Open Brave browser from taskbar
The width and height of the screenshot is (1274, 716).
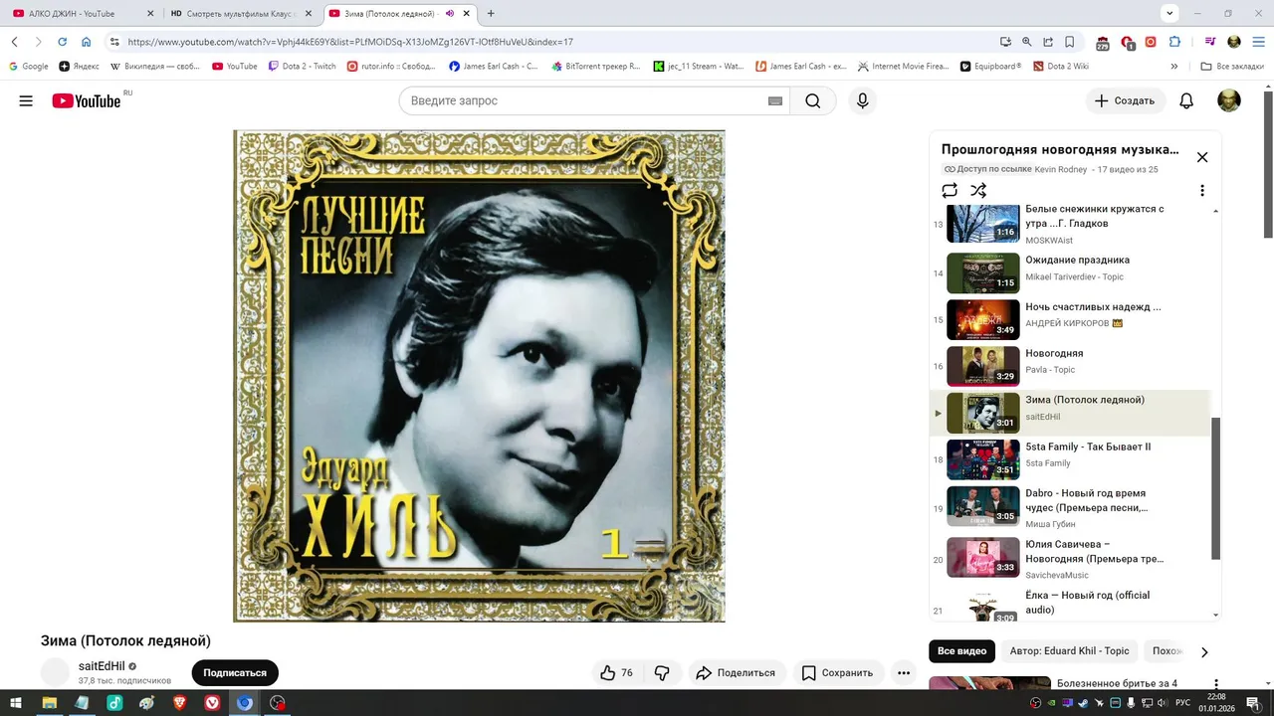point(179,702)
